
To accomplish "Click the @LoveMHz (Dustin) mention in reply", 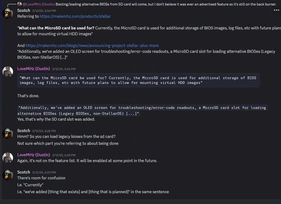I will point(39,4).
